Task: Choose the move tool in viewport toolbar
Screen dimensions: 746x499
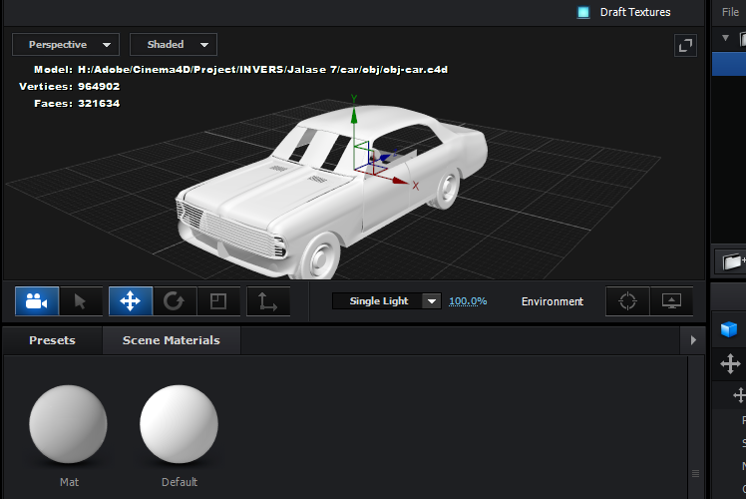Action: pyautogui.click(x=131, y=301)
